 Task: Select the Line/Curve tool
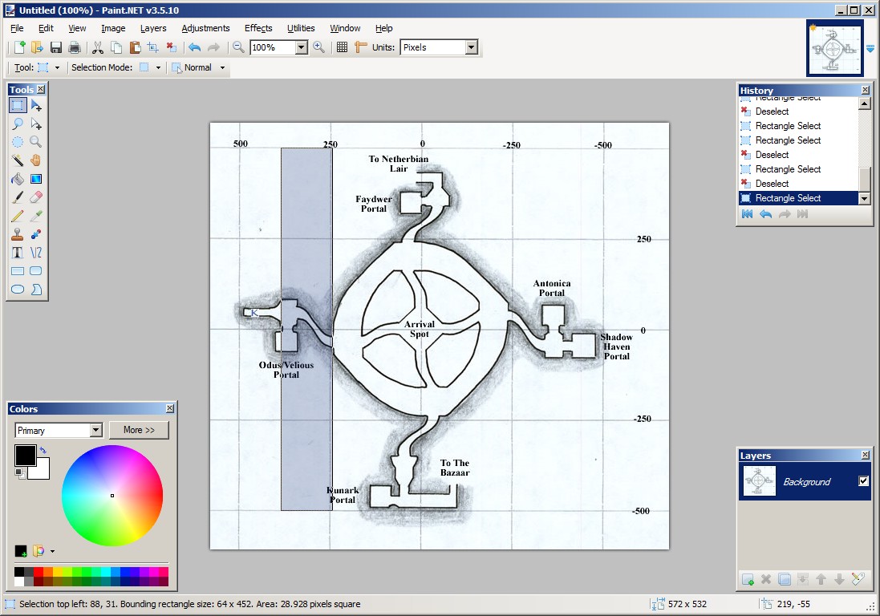click(36, 253)
